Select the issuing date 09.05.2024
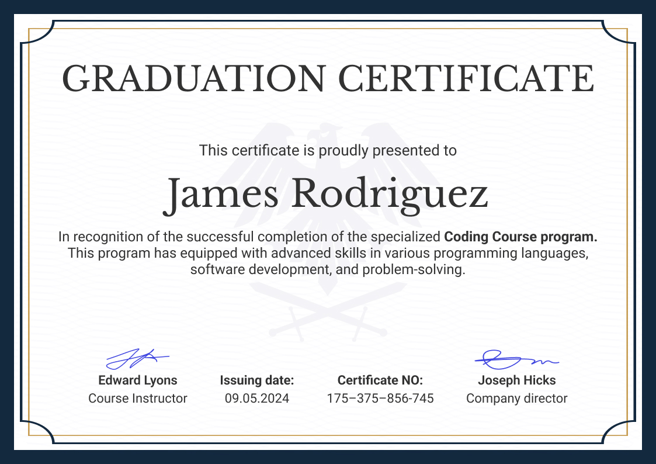Viewport: 656px width, 464px height. [257, 399]
